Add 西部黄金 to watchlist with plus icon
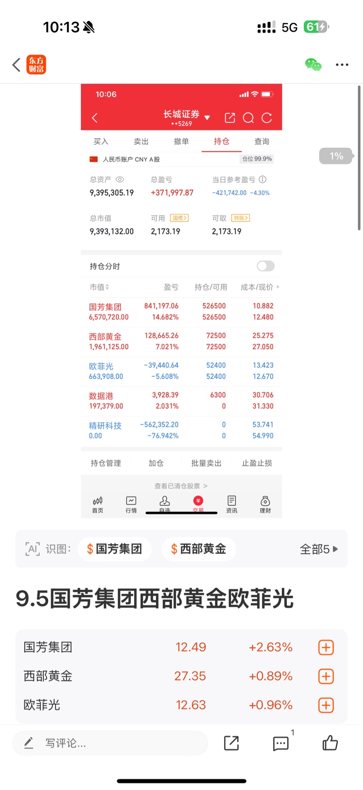Screen dimensions: 363x790 coord(326,676)
